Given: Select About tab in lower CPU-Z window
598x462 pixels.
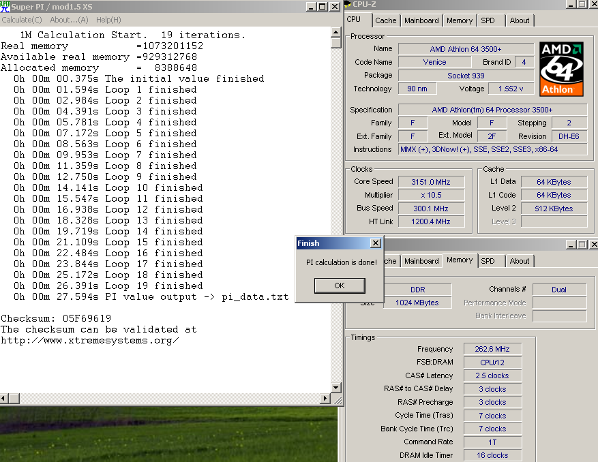Looking at the screenshot, I should coord(520,261).
